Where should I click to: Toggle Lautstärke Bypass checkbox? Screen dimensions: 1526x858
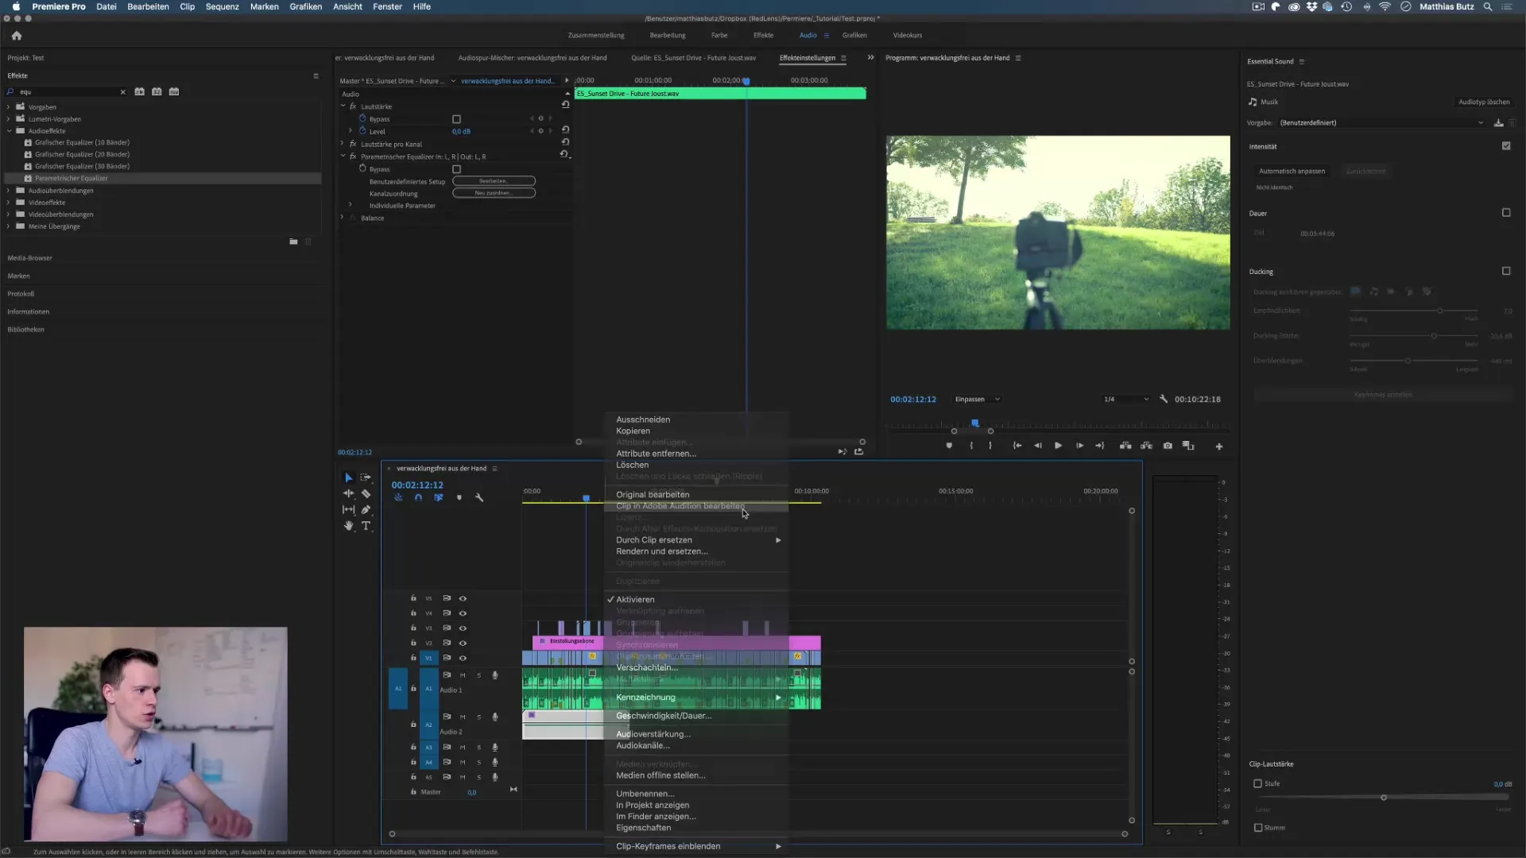tap(456, 119)
